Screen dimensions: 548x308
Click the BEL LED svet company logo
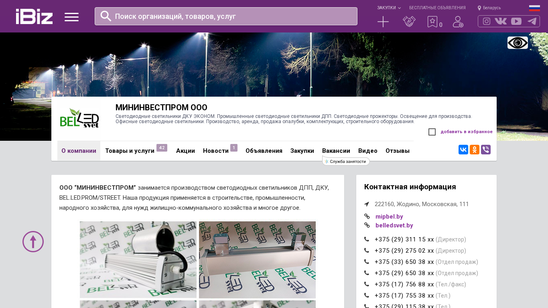pos(79,119)
